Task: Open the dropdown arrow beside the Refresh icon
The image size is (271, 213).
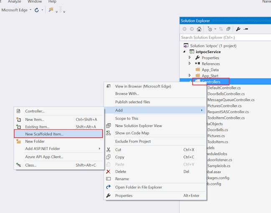Action: click(42, 10)
